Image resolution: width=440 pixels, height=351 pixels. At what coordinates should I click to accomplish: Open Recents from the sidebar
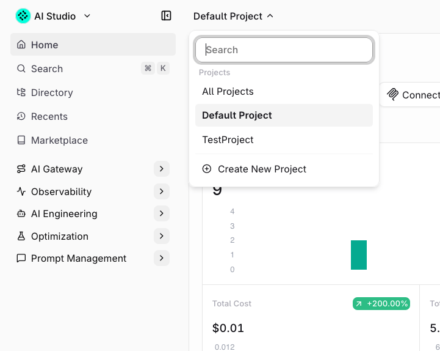[93, 116]
